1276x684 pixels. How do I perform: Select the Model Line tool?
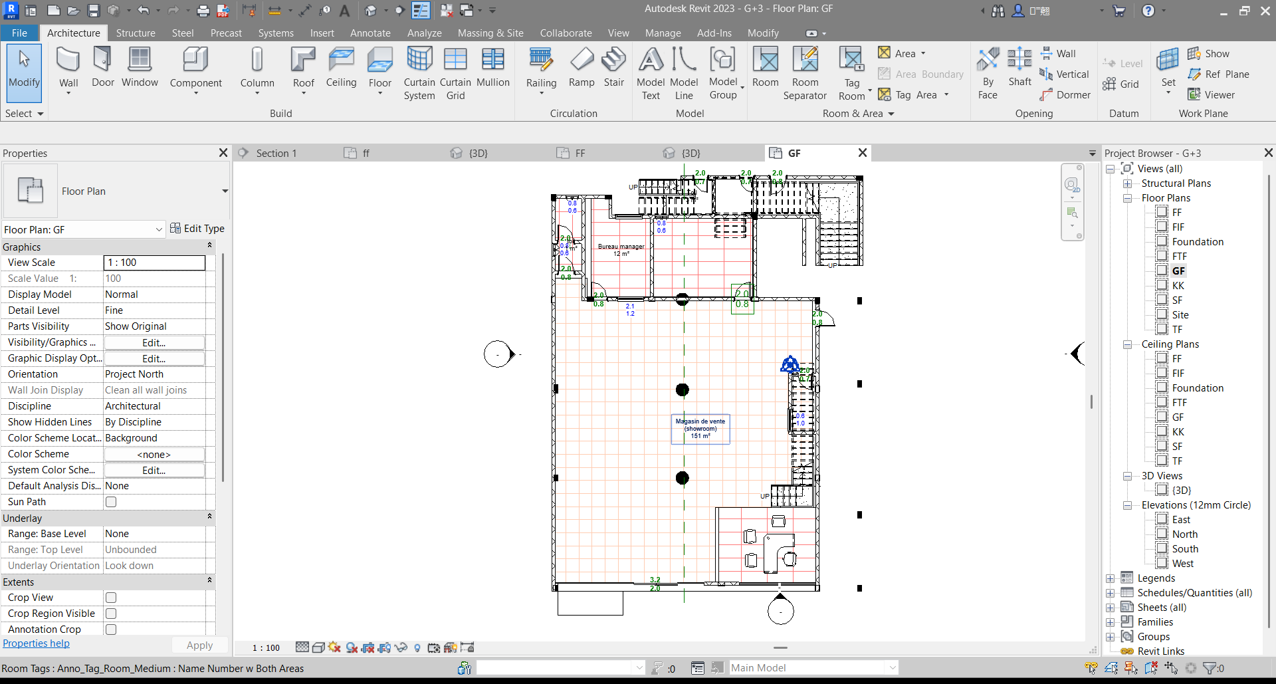(684, 74)
